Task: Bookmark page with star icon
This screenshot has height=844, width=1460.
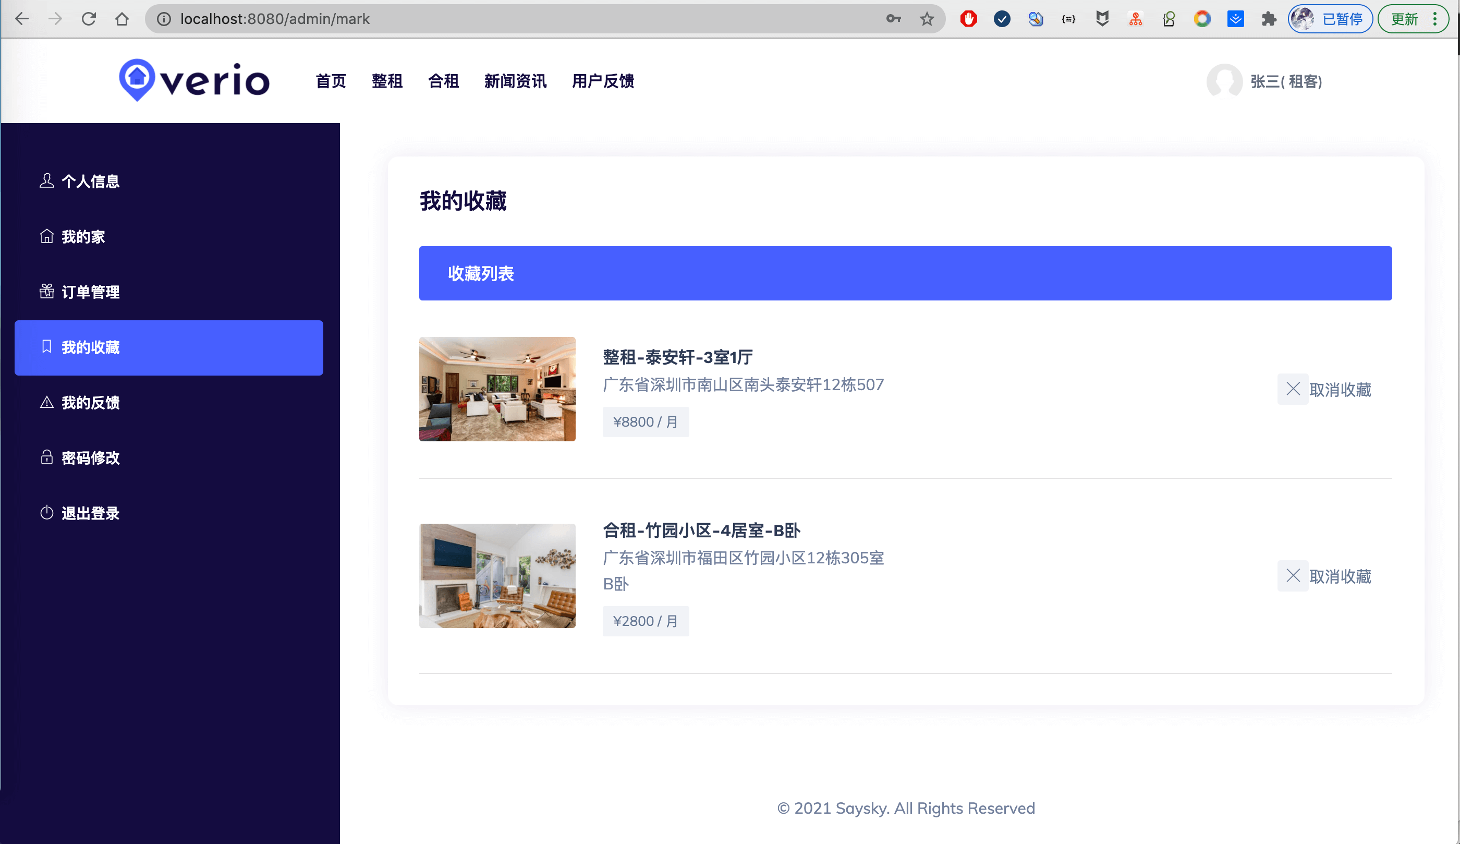Action: (x=927, y=19)
